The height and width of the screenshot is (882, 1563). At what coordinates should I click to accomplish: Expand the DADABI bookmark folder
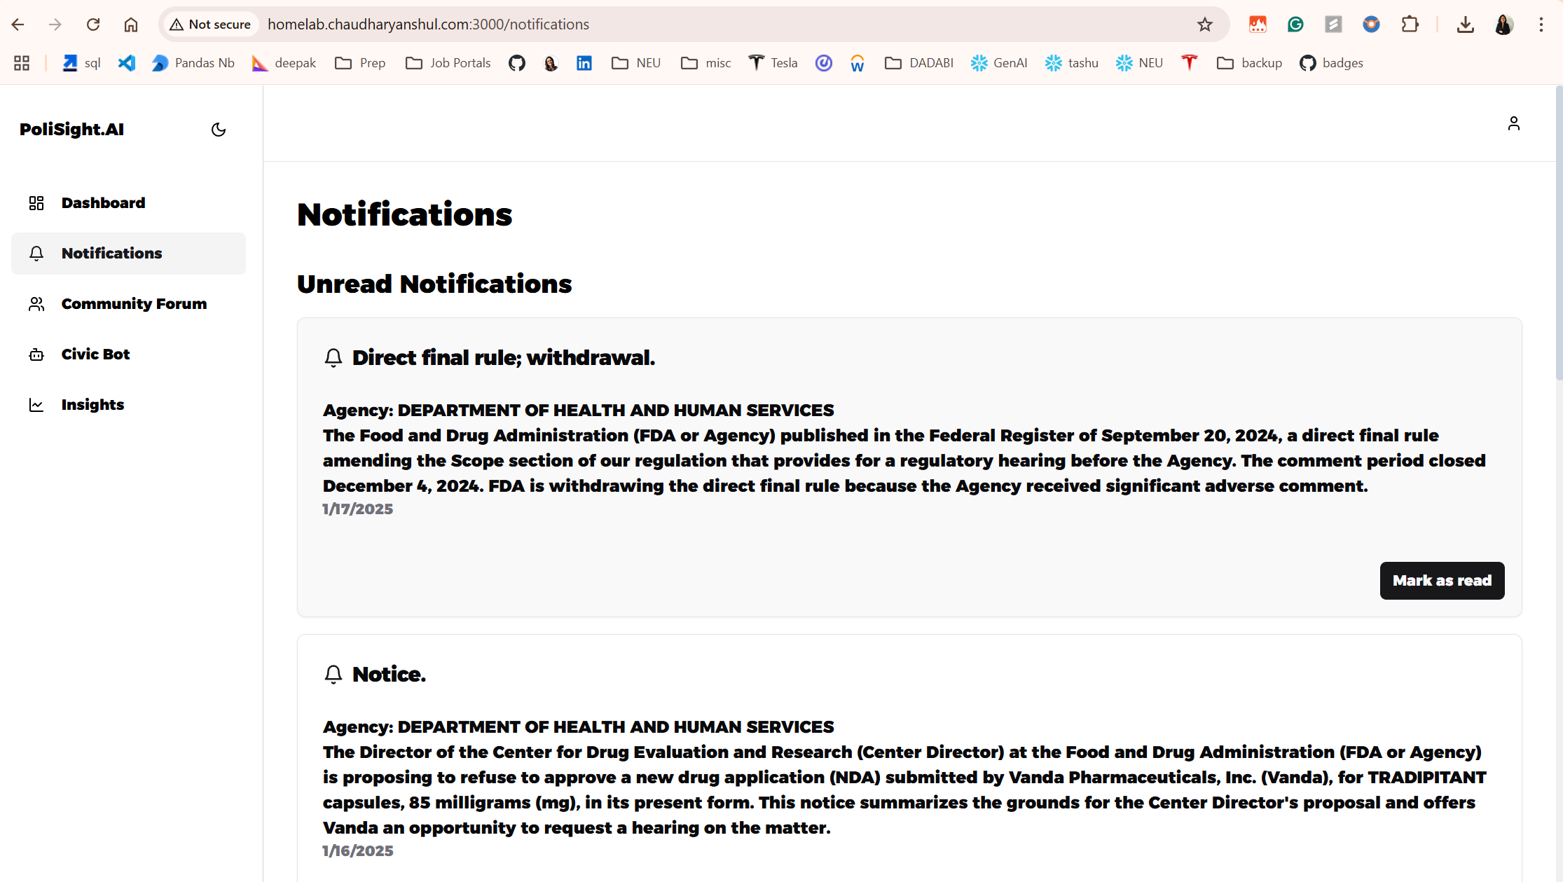(919, 63)
